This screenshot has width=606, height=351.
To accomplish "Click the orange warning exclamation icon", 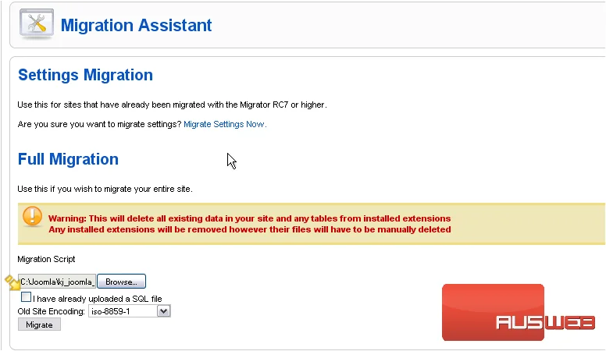I will (x=33, y=216).
